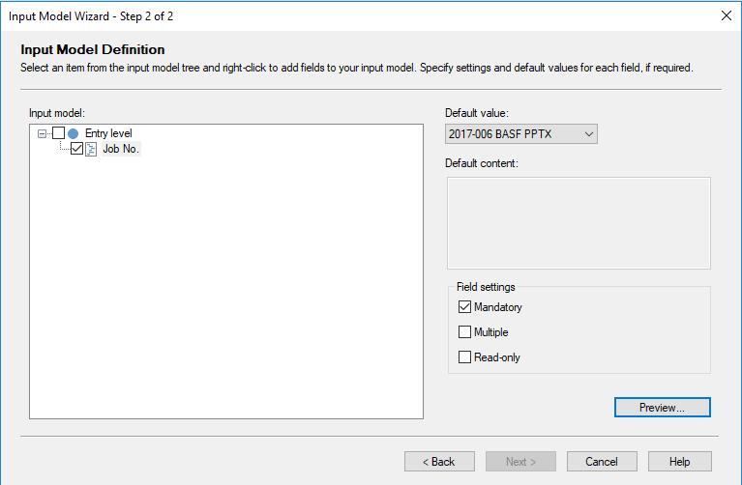Click the greyed-out Next button
The height and width of the screenshot is (485, 742).
[x=520, y=462]
